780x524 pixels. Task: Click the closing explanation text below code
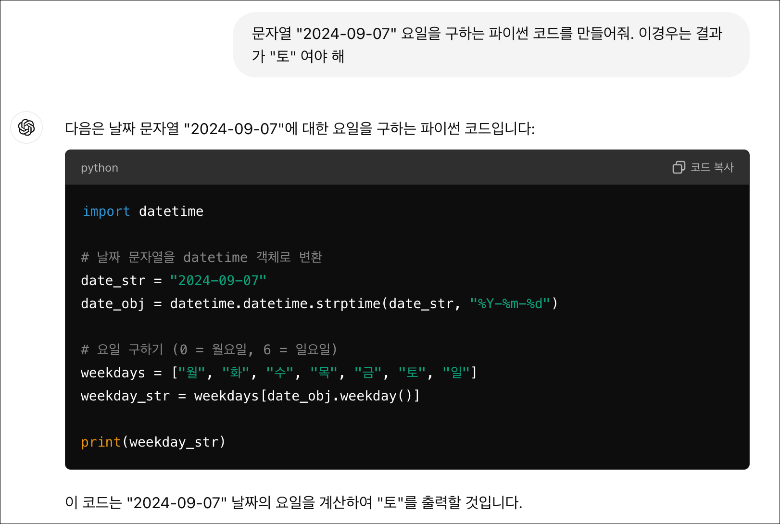coord(293,503)
